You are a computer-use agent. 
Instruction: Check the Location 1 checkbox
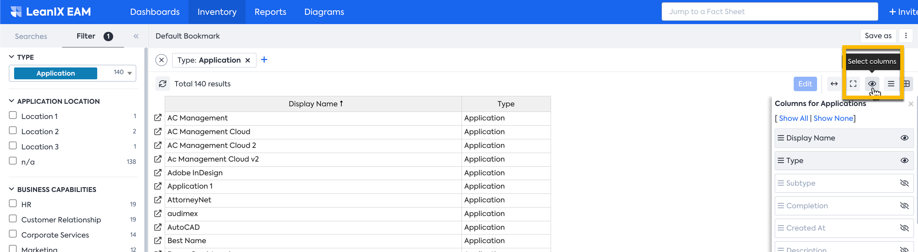[13, 116]
